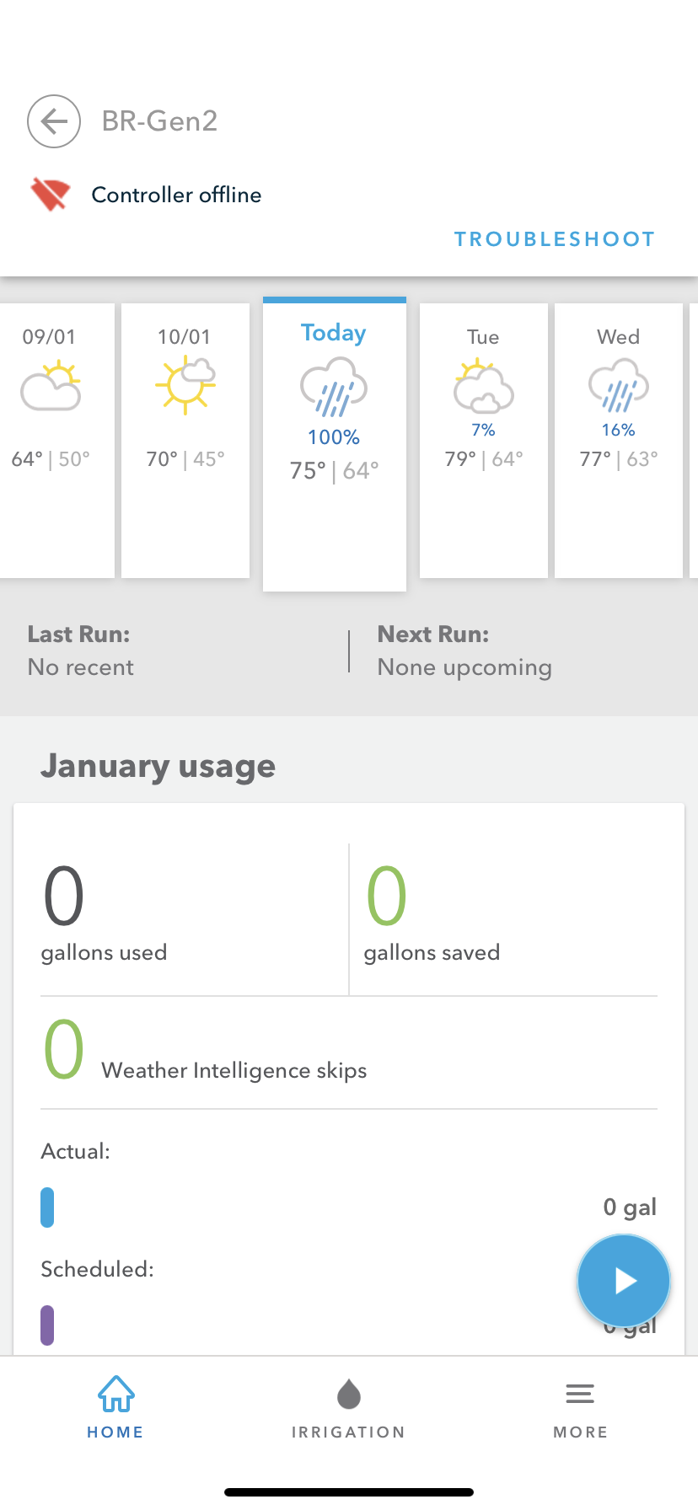Click the red controller offline icon

pyautogui.click(x=50, y=194)
